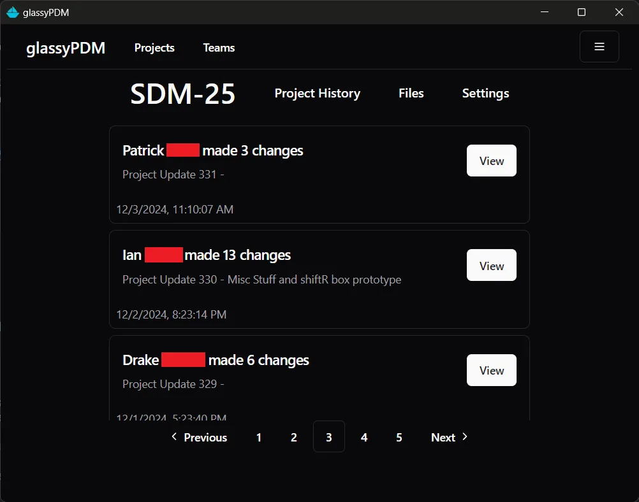
Task: Jump to page 5 of updates
Action: click(x=399, y=438)
